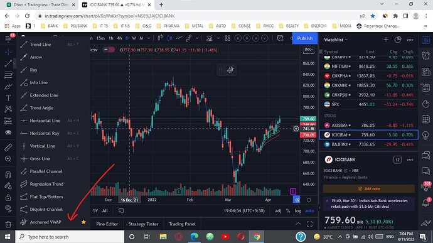
Task: Switch to the Strategy Tester tab
Action: (143, 224)
